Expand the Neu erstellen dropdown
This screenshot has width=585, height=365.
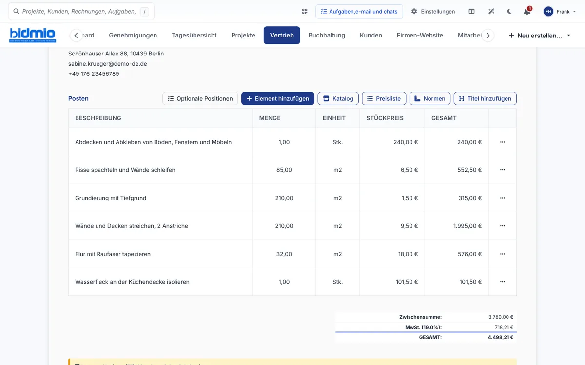click(540, 36)
